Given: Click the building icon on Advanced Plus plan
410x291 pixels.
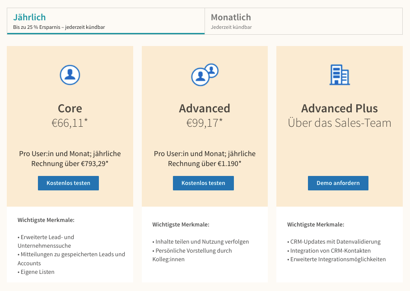Looking at the screenshot, I should coord(339,75).
